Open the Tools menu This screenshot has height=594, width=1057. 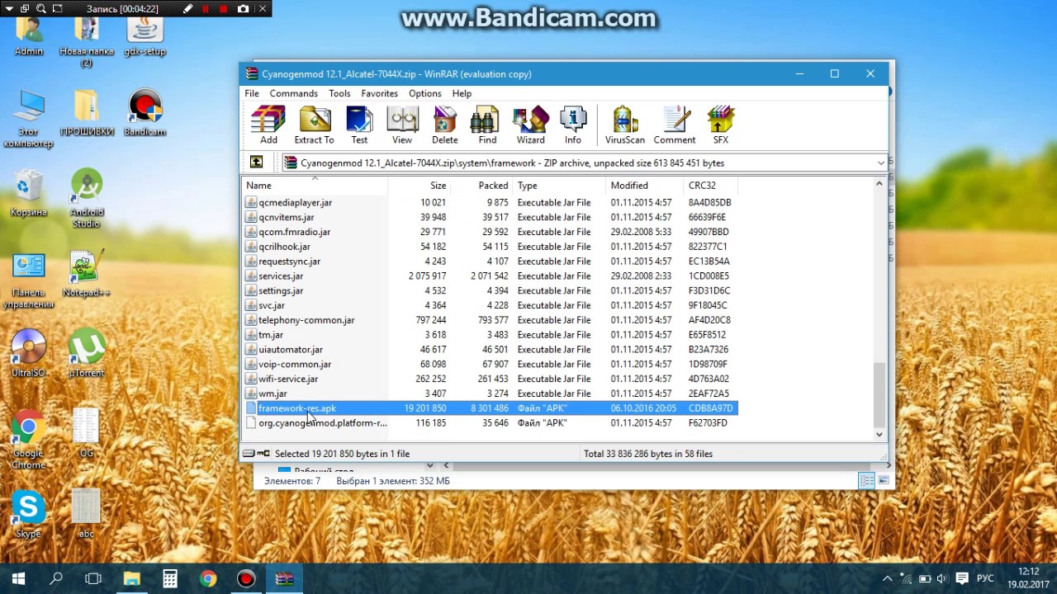(x=339, y=93)
